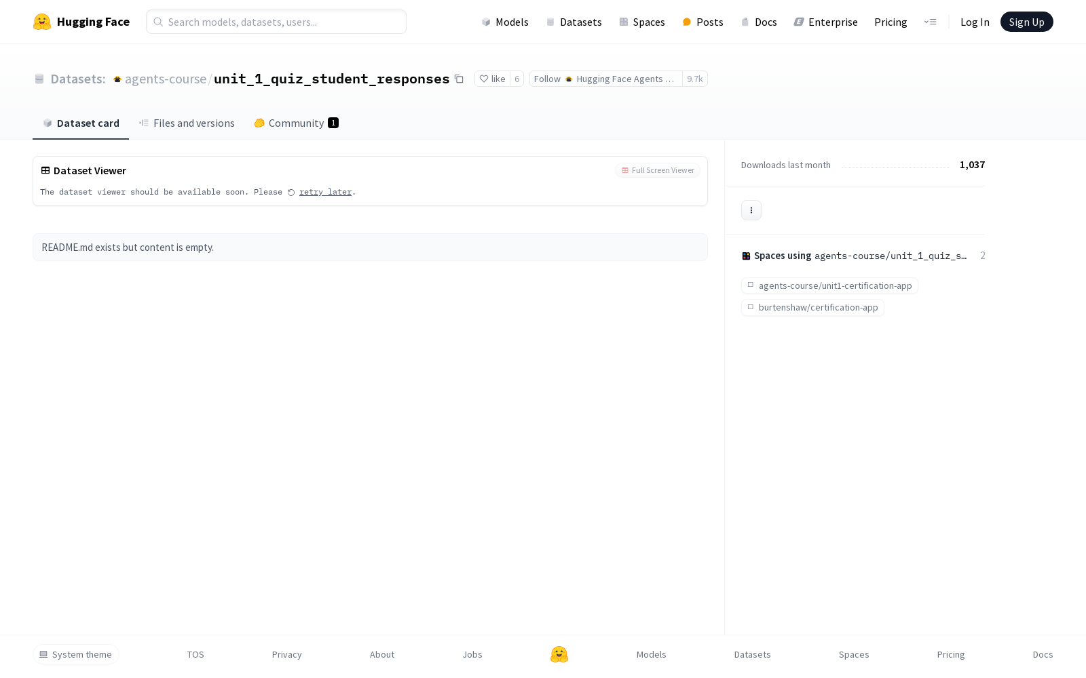This screenshot has height=678, width=1086.
Task: Click the Sign Up button
Action: click(x=1026, y=22)
